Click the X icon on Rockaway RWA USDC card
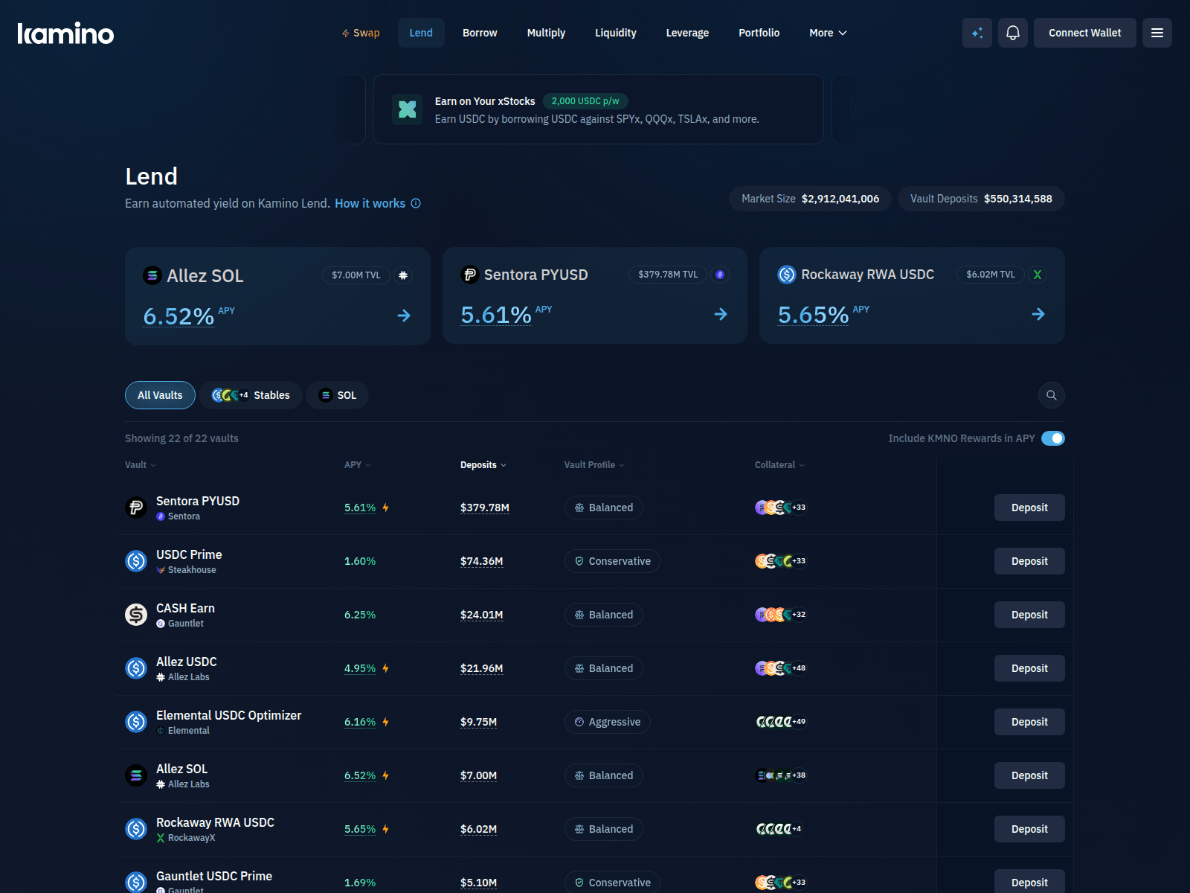The height and width of the screenshot is (893, 1190). click(x=1038, y=274)
